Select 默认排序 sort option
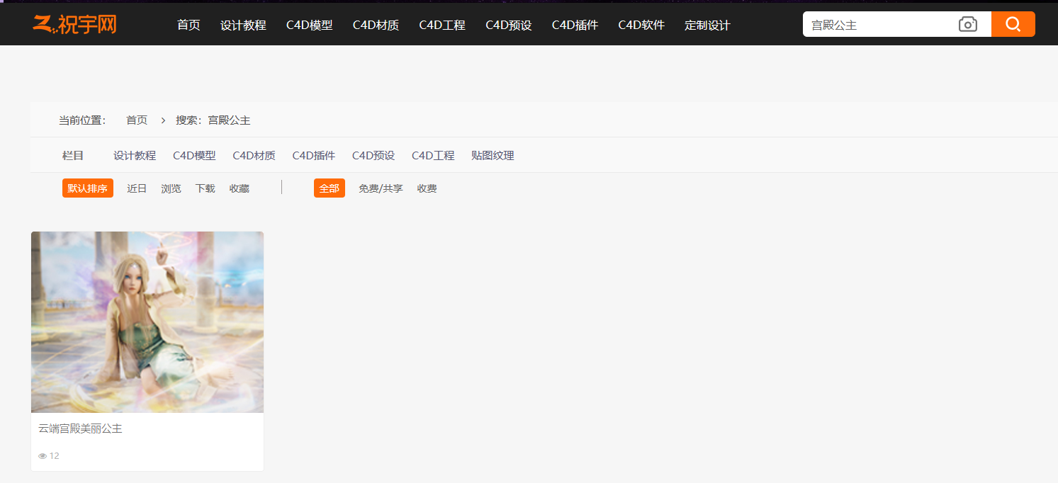This screenshot has height=483, width=1058. [88, 188]
